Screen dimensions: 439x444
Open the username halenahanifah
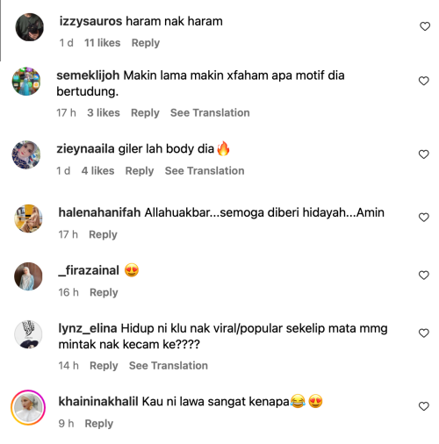99,212
